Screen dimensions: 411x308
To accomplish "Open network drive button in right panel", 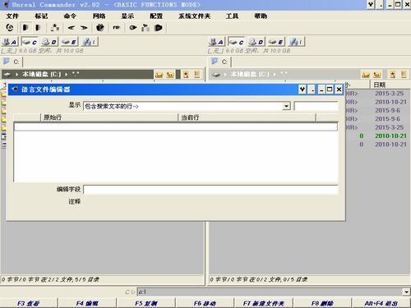I will (x=297, y=42).
